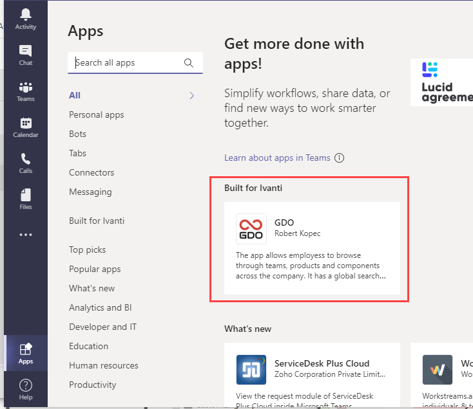The height and width of the screenshot is (409, 473).
Task: Open the GDO app card
Action: (312, 248)
